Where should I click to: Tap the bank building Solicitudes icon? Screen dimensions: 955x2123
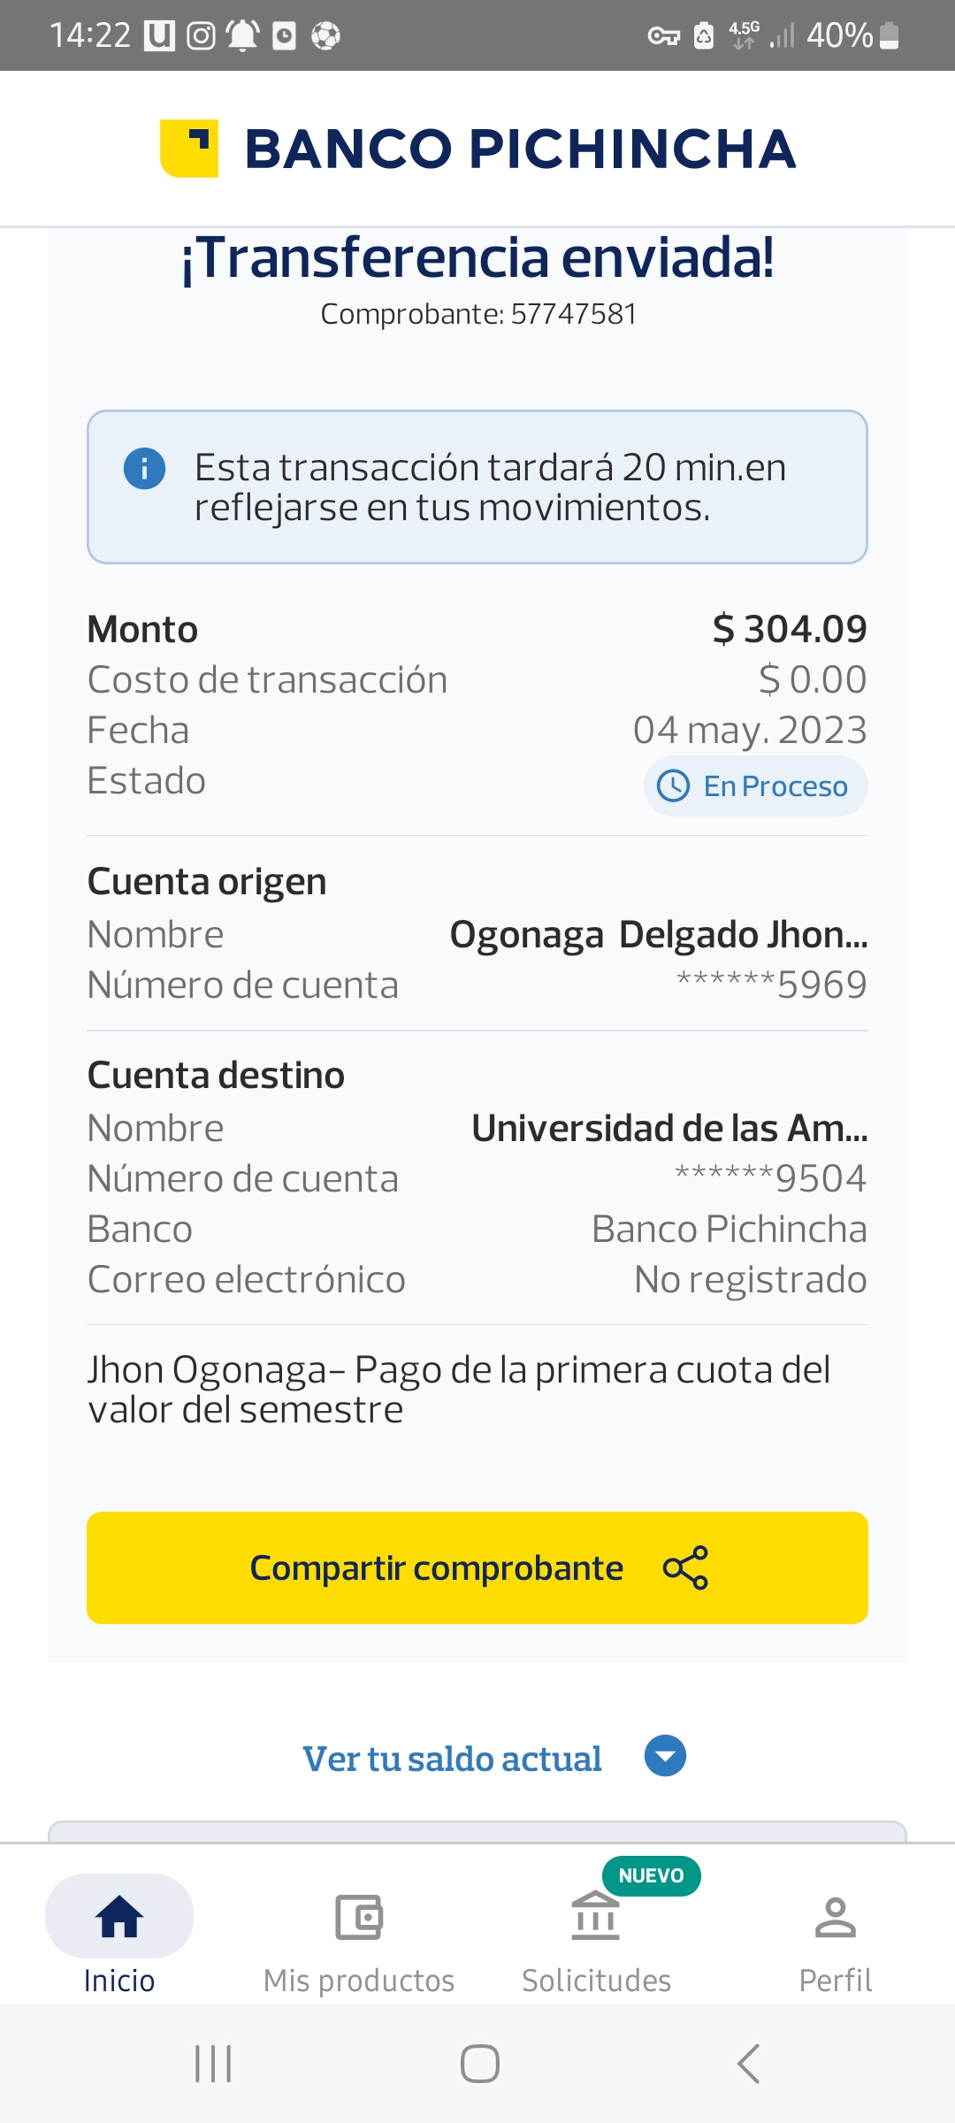pos(596,1916)
